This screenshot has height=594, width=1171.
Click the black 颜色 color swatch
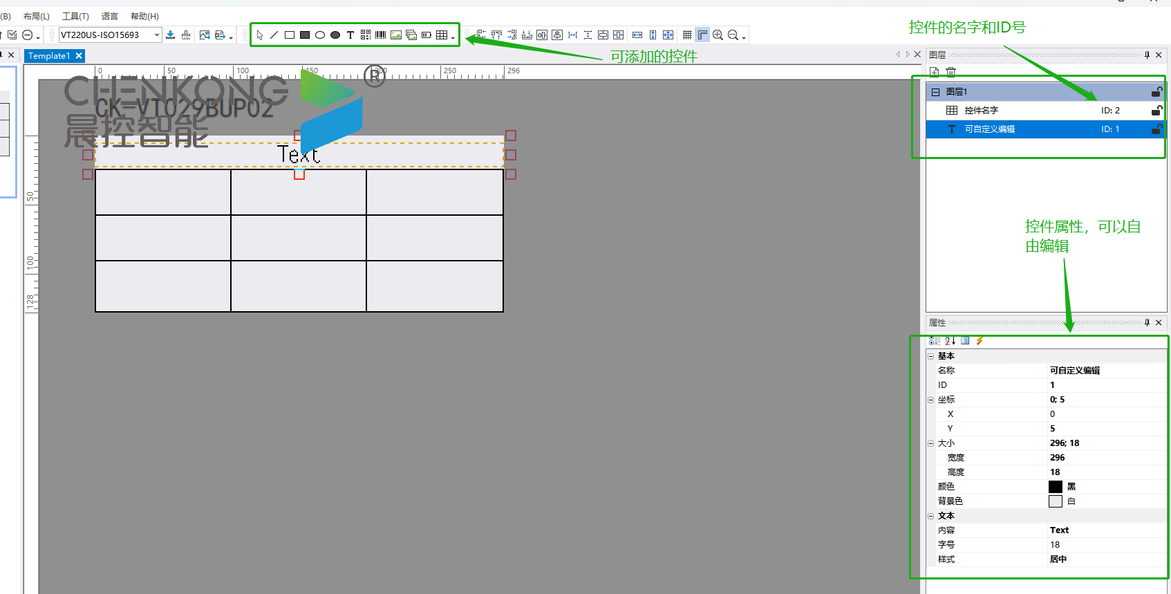click(x=1055, y=487)
